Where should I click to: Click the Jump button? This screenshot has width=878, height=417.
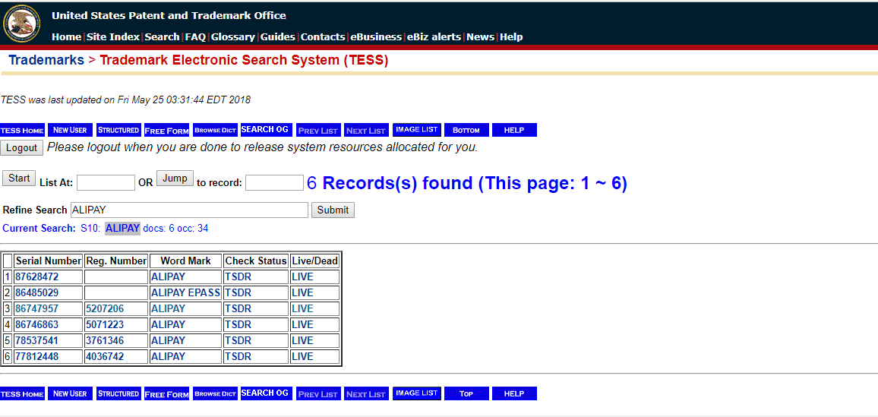[x=175, y=178]
